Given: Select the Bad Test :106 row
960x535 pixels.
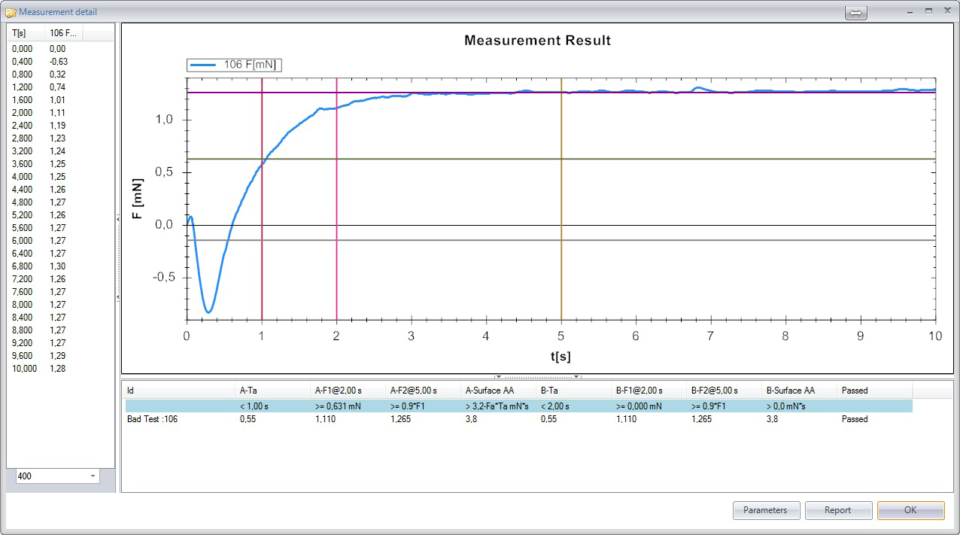Looking at the screenshot, I should click(153, 419).
